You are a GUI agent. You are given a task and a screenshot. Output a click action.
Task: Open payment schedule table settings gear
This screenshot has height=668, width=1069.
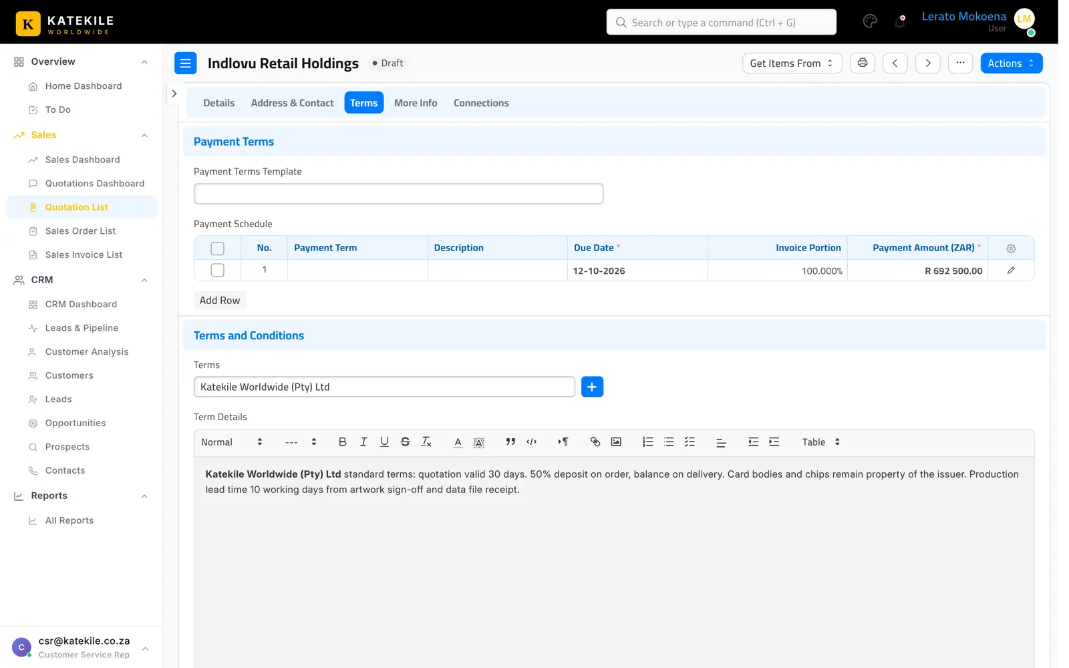pos(1011,248)
